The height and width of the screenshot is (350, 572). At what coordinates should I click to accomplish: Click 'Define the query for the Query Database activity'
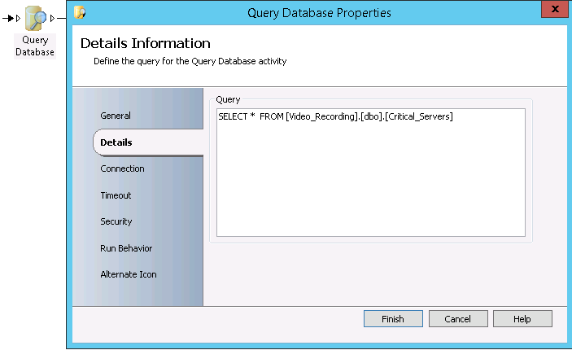pos(190,61)
